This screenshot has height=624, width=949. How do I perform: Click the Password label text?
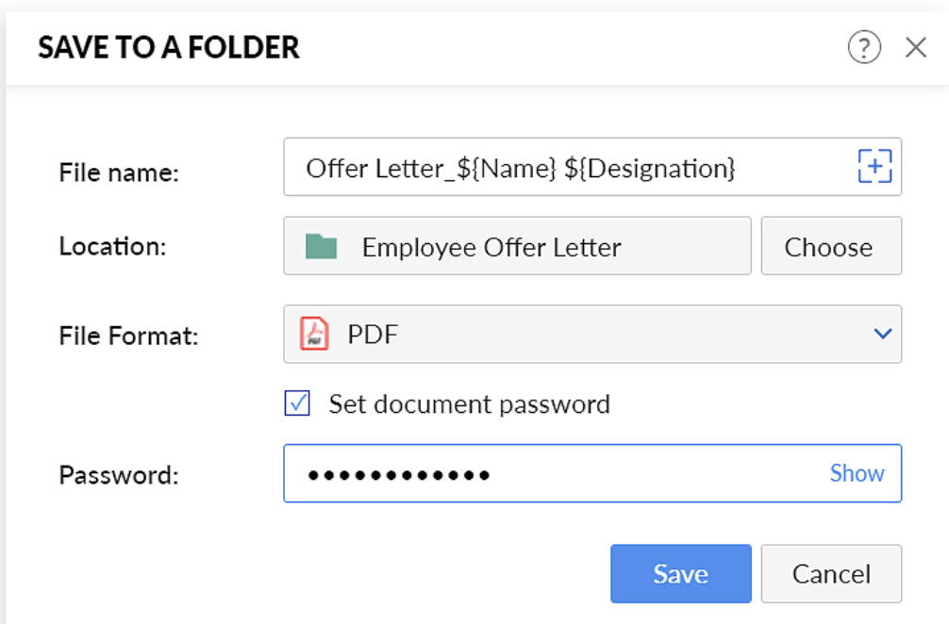coord(119,475)
